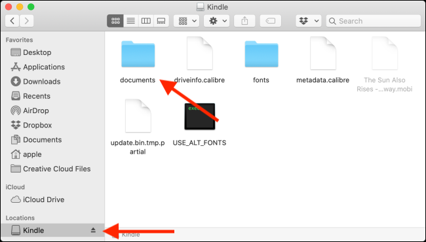Select the fonts folder icon

tap(261, 54)
